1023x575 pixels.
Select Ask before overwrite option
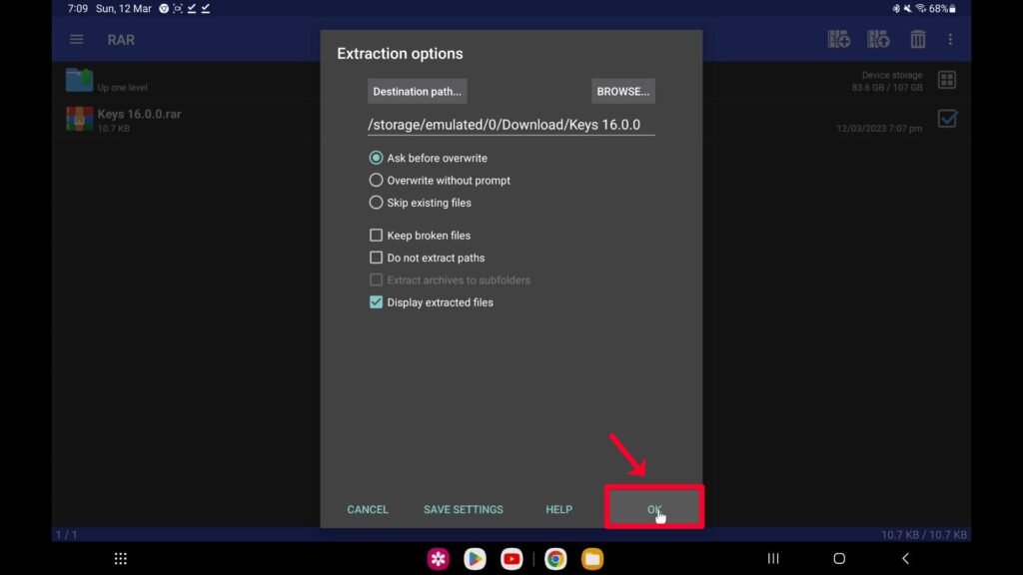click(377, 158)
